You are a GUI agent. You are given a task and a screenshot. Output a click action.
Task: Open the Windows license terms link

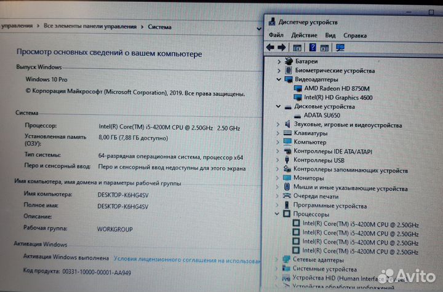pyautogui.click(x=187, y=259)
